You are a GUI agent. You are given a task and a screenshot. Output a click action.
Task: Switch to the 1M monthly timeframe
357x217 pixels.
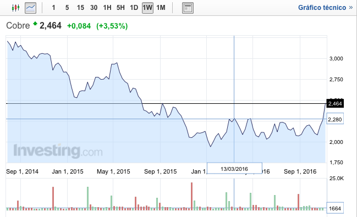tap(161, 8)
